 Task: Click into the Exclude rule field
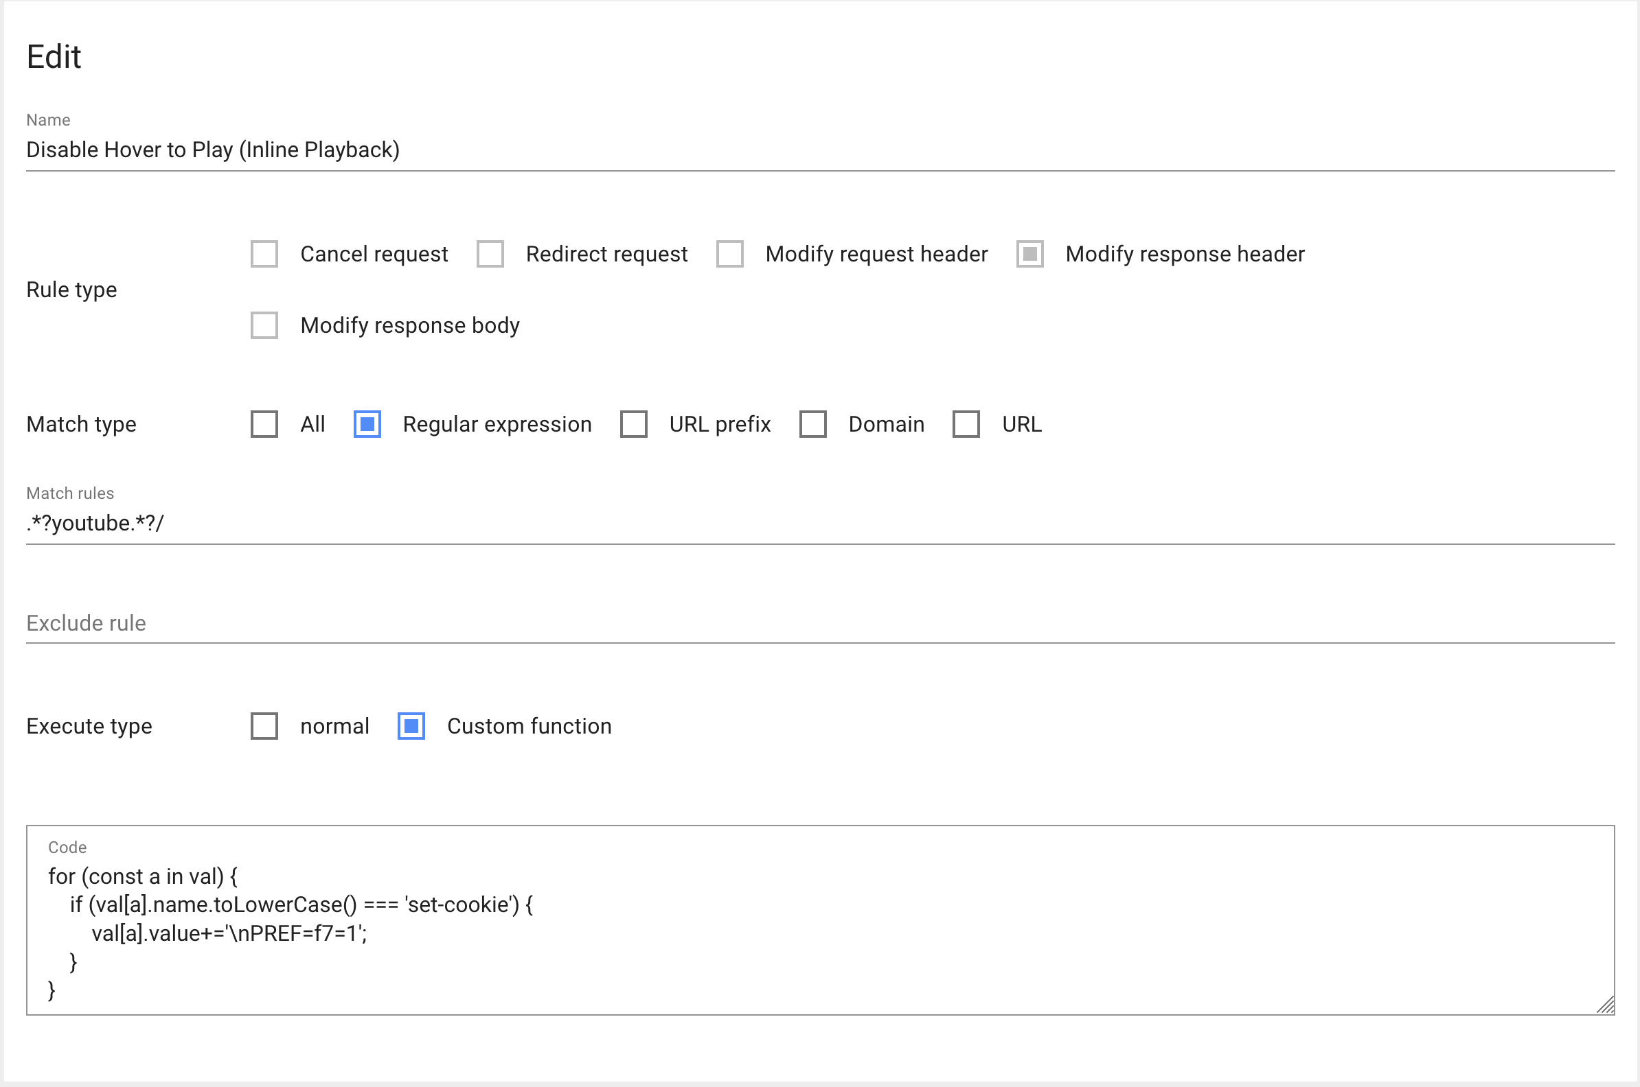click(819, 623)
